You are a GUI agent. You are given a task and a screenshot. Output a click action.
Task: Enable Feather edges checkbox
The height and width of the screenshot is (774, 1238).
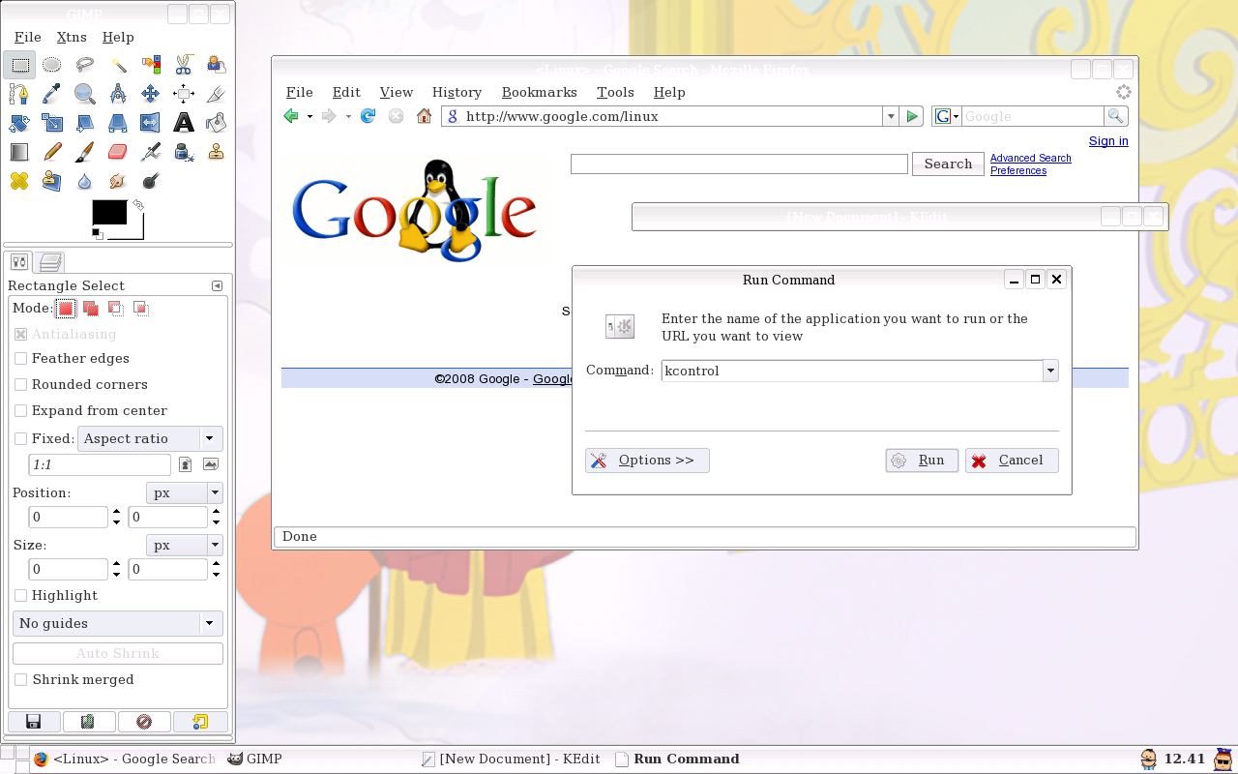click(x=21, y=359)
